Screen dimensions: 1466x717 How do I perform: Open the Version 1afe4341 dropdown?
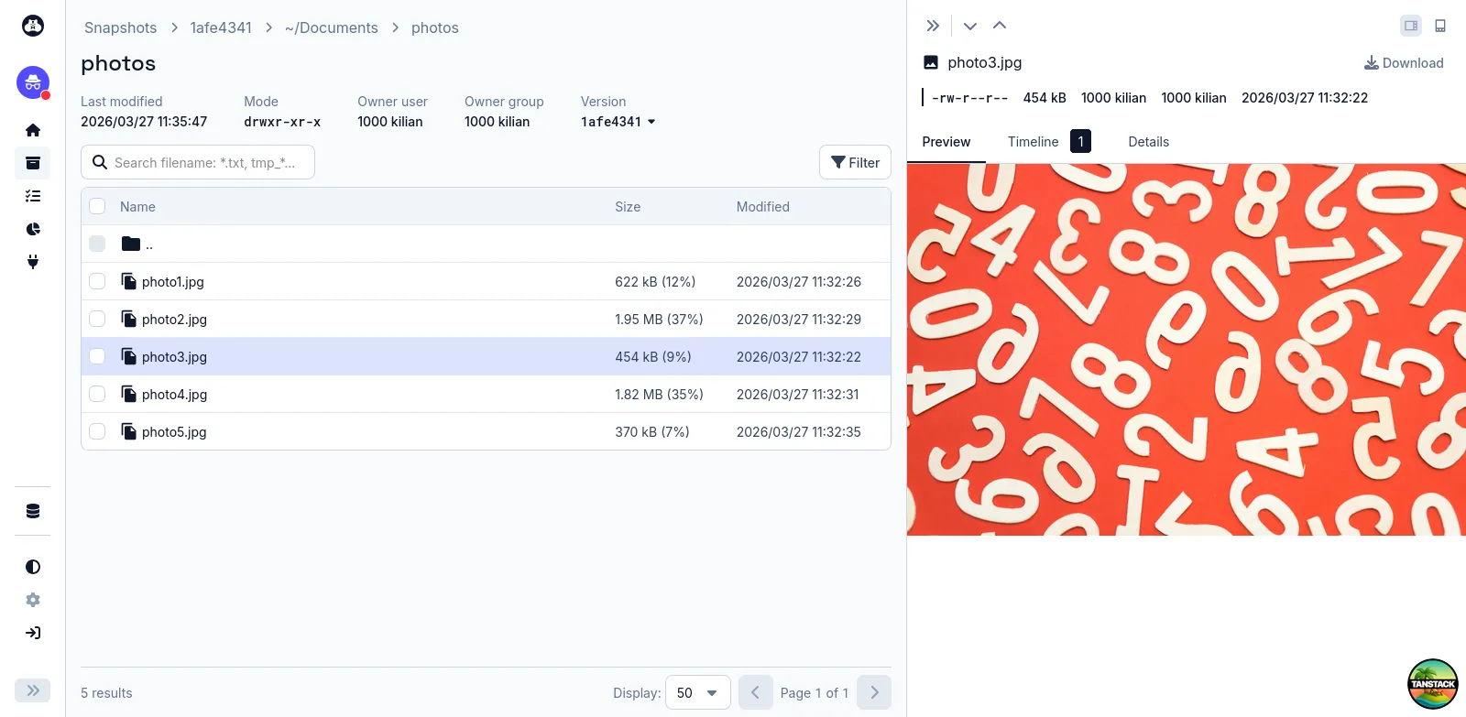[x=618, y=122]
